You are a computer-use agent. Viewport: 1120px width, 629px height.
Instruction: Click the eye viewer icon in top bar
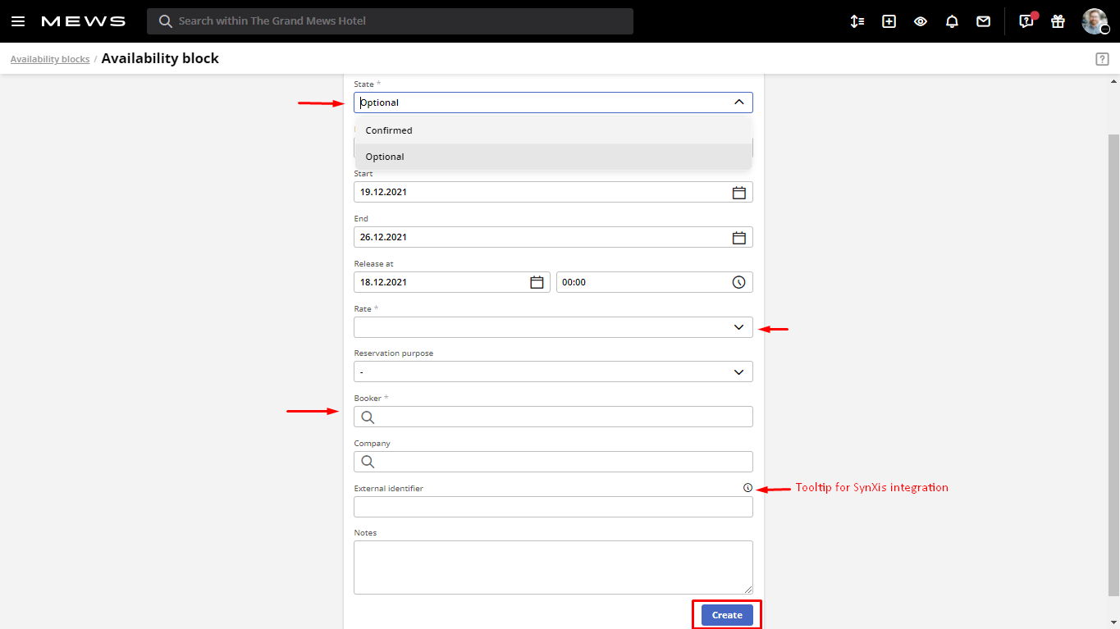click(x=920, y=21)
